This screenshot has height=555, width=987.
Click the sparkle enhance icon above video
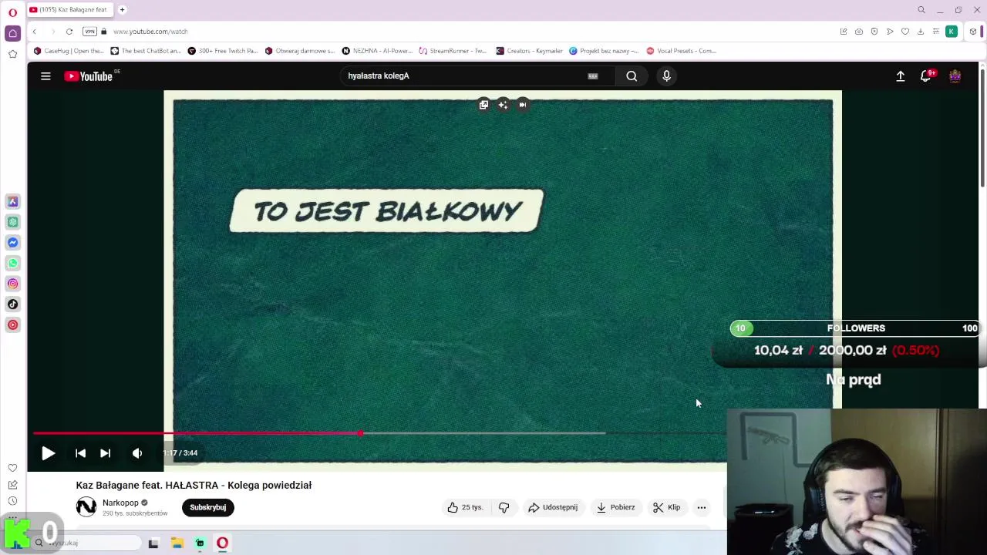point(503,105)
